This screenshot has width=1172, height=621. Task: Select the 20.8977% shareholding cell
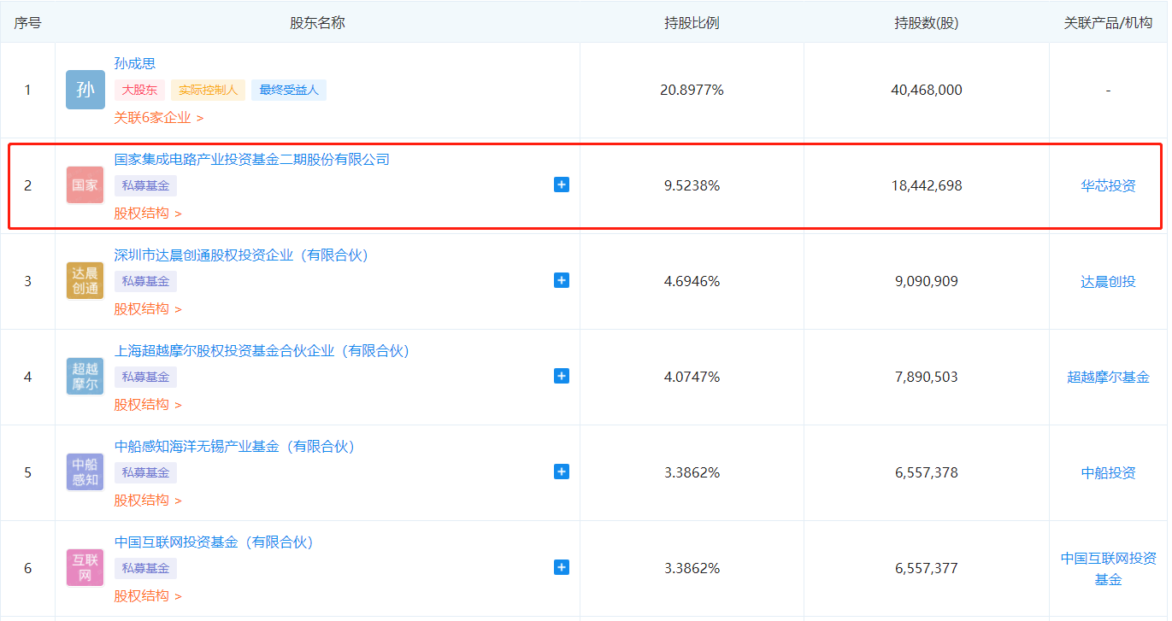pos(692,90)
